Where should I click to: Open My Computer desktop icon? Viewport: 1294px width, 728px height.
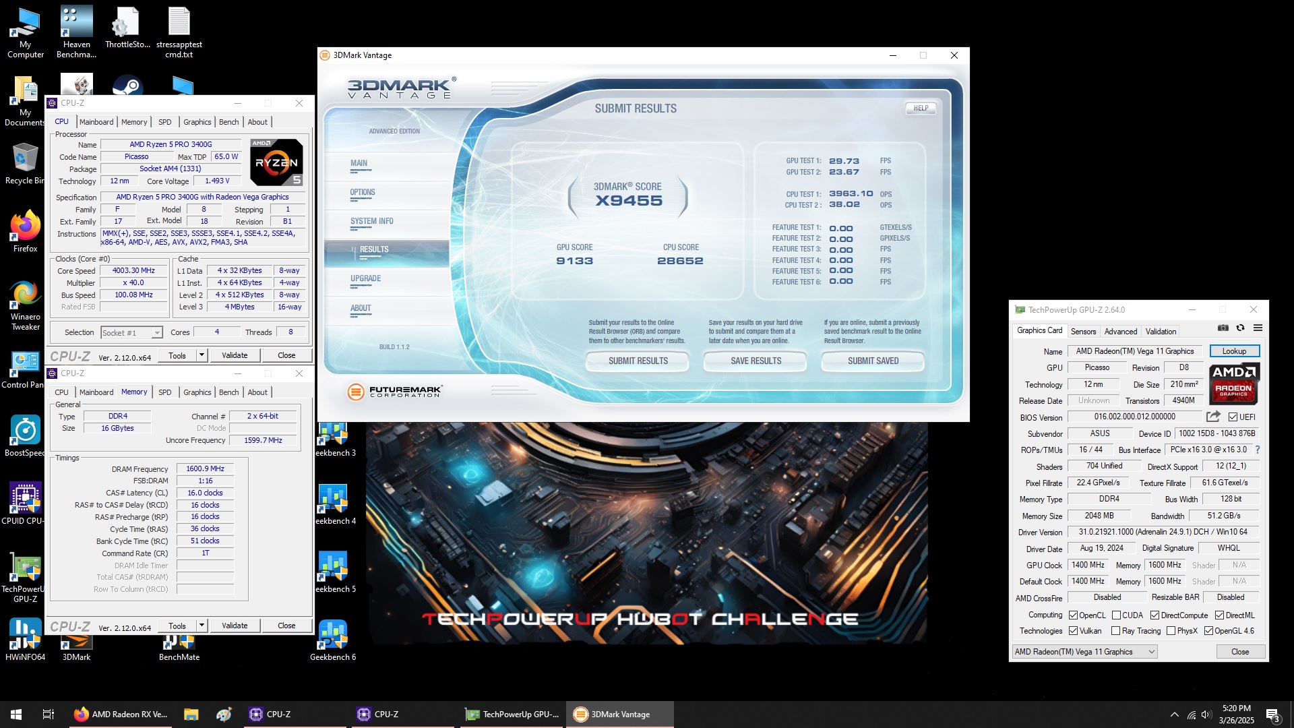point(25,32)
